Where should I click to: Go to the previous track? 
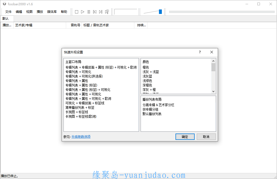(95, 12)
